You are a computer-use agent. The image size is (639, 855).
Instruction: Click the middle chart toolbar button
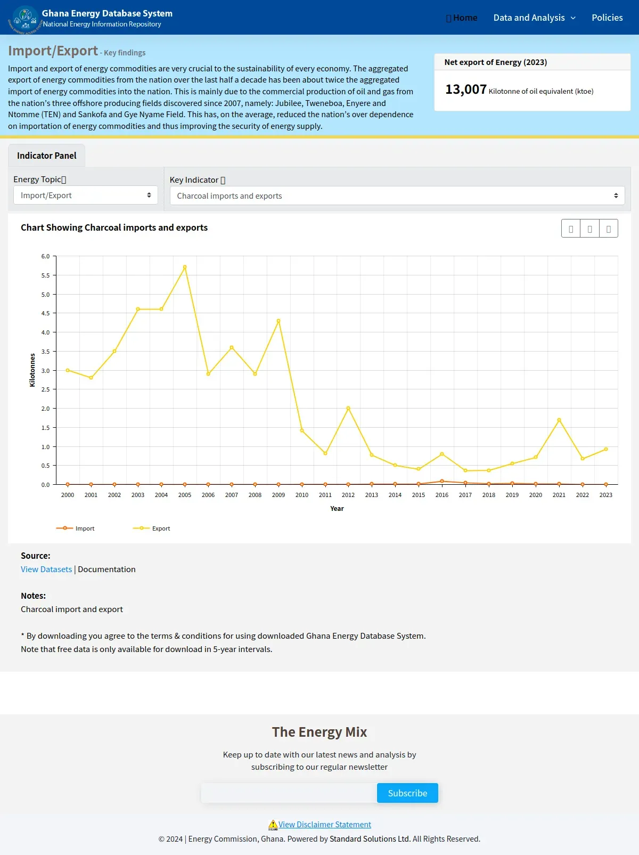tap(589, 229)
